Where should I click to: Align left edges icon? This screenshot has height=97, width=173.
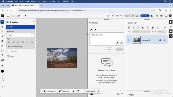(x=9, y=42)
